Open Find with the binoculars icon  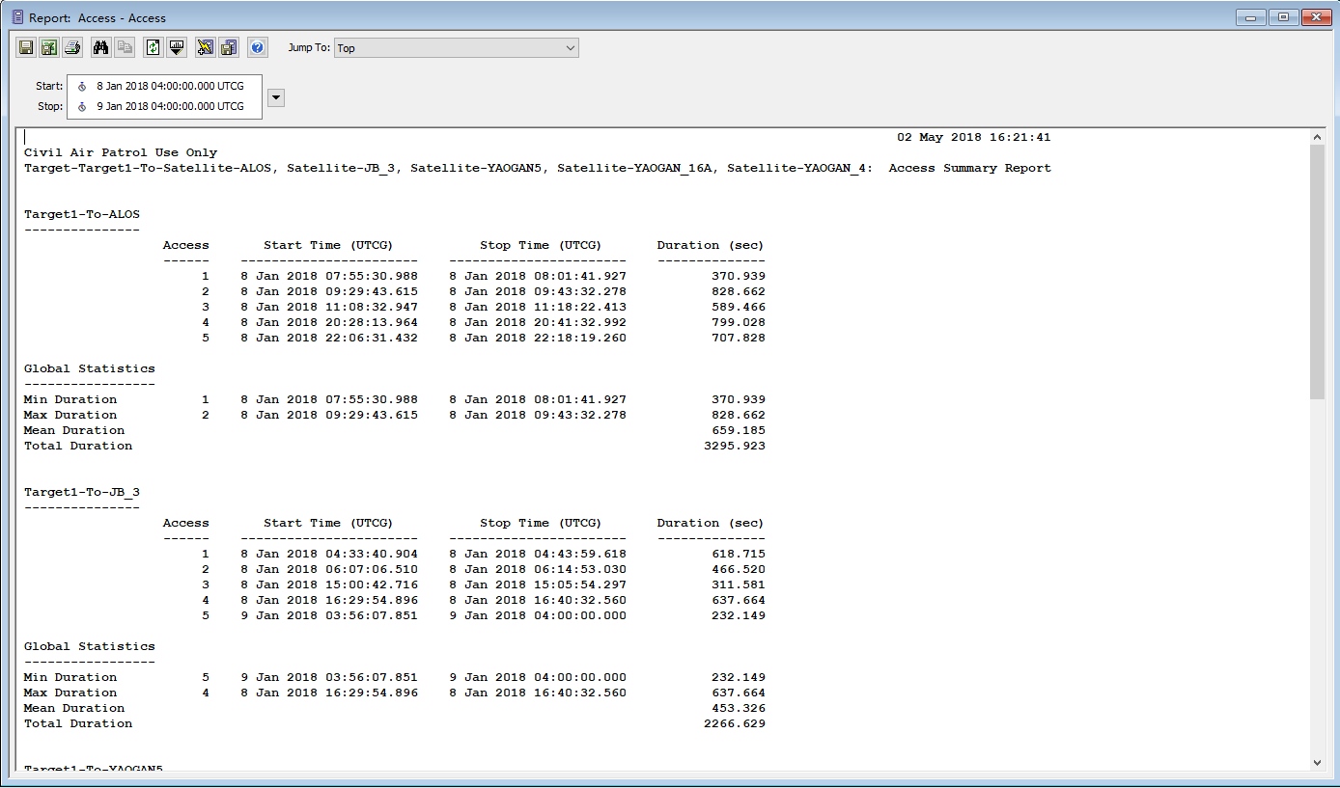tap(100, 47)
